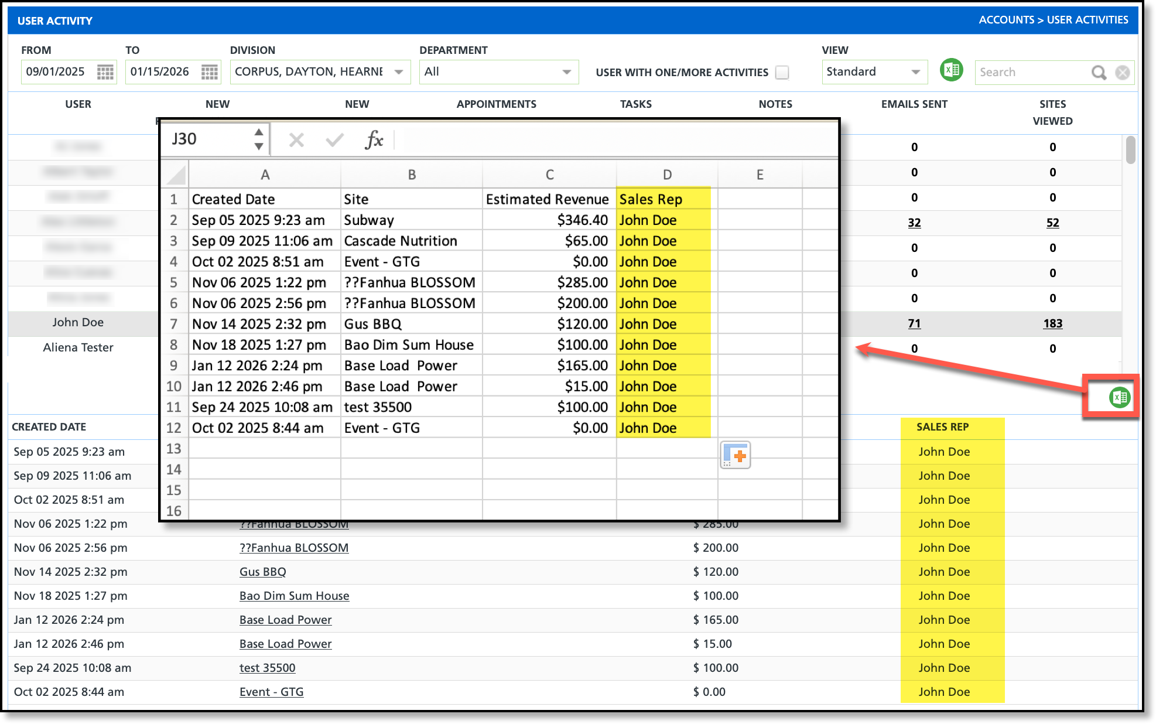Expand the Division dropdown
Viewport: 1156px width, 724px height.
[399, 72]
